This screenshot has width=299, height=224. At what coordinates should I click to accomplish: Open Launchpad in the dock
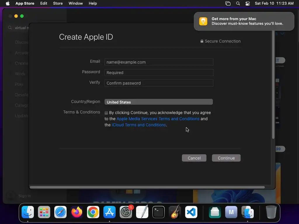[x=44, y=212]
